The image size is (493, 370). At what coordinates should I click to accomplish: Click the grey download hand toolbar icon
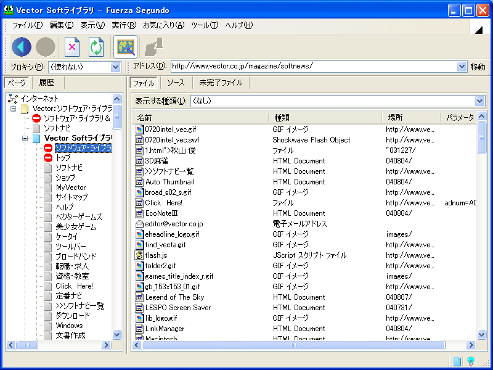coord(153,47)
